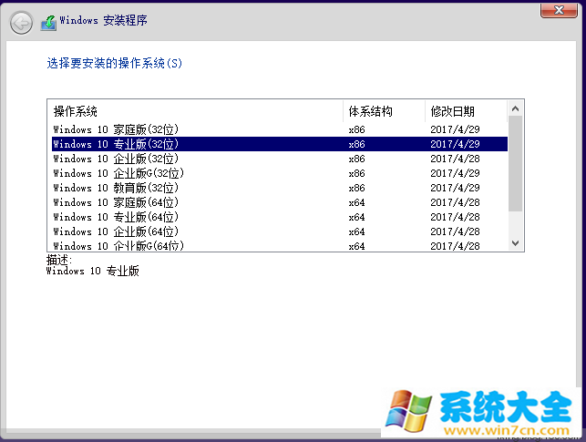586x442 pixels.
Task: Pick Windows 10 企业版G(32位) in the list
Action: [x=118, y=173]
